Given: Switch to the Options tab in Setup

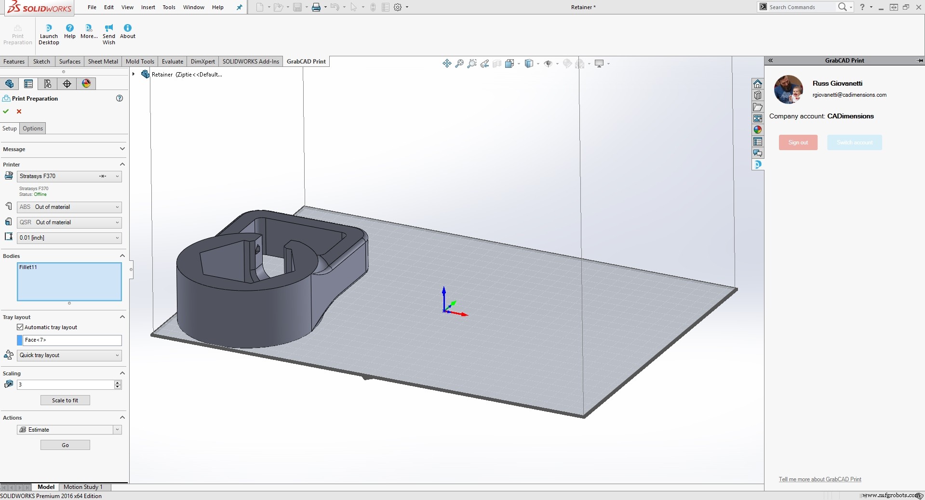Looking at the screenshot, I should click(32, 128).
